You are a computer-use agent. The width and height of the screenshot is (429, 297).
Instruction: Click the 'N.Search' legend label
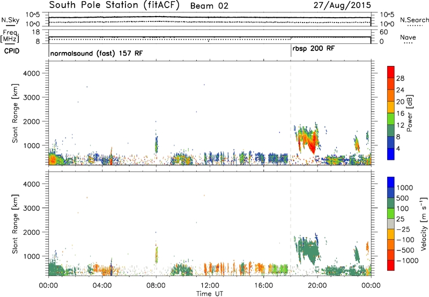click(x=415, y=20)
